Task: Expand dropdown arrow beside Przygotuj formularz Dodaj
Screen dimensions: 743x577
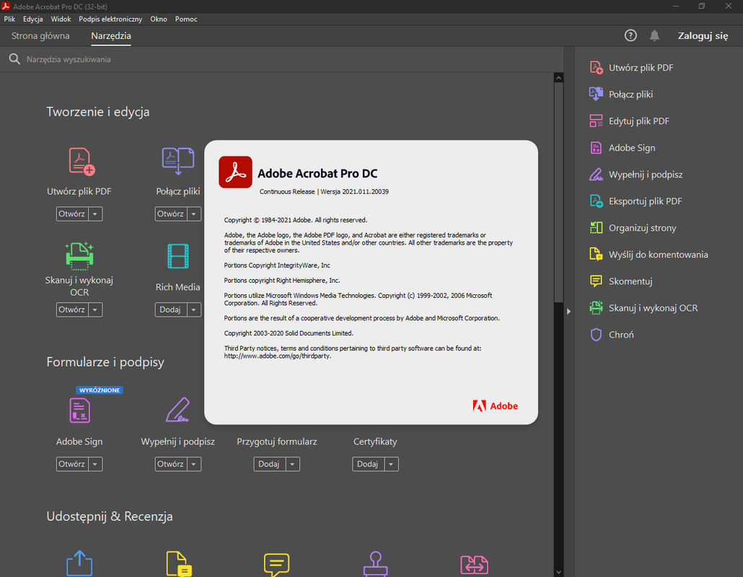Action: coord(292,464)
